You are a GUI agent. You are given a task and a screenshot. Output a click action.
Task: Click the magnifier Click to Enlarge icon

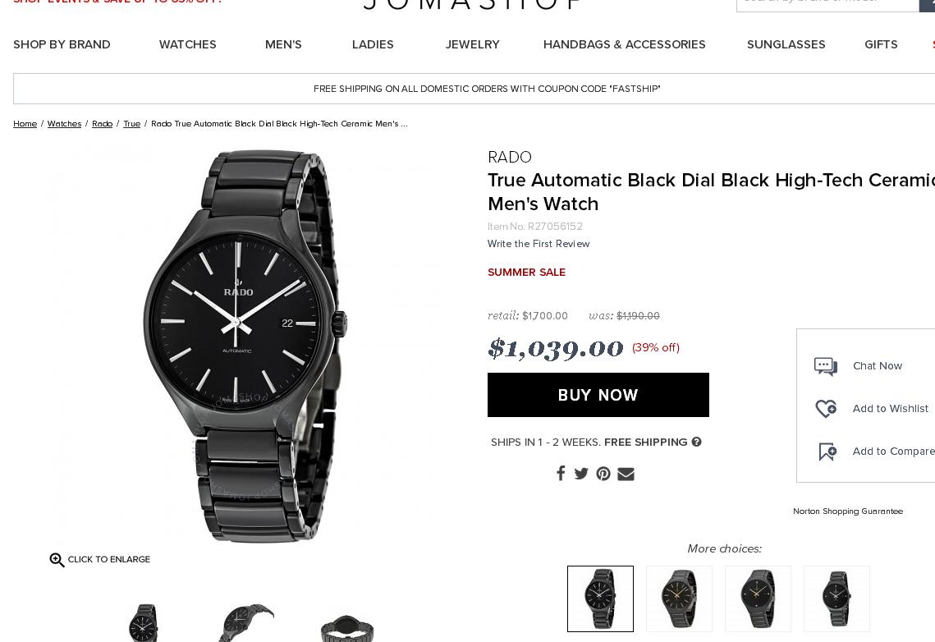pos(57,560)
